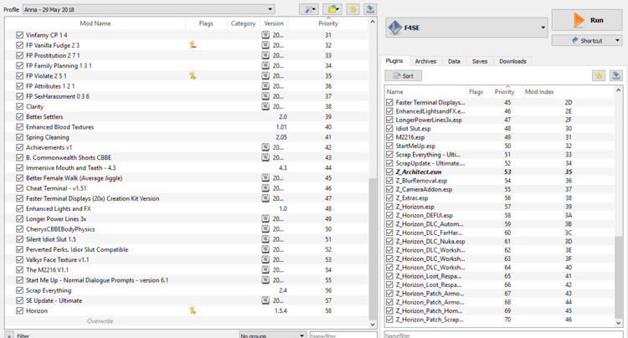
Task: Click plugin list scroll down arrow
Action: coord(619,323)
